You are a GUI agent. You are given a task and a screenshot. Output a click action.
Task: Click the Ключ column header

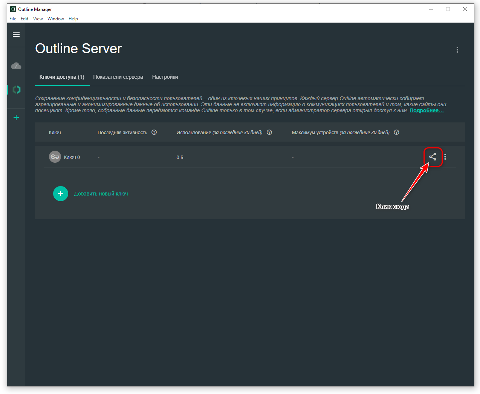tap(55, 132)
